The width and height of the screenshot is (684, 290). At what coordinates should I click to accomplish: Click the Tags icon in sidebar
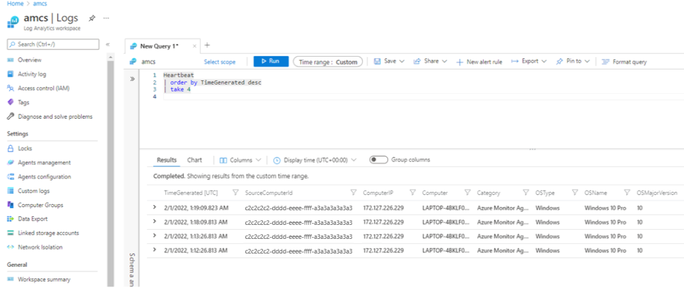[10, 102]
